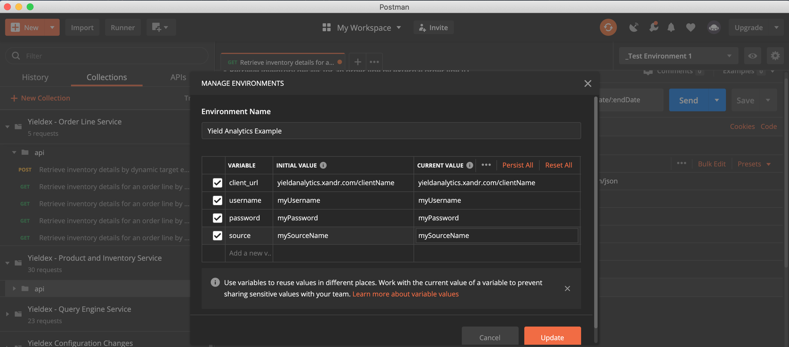Switch to the History tab
The width and height of the screenshot is (789, 347).
click(x=35, y=77)
